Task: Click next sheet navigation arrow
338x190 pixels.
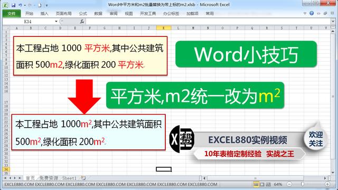Action: [15, 178]
